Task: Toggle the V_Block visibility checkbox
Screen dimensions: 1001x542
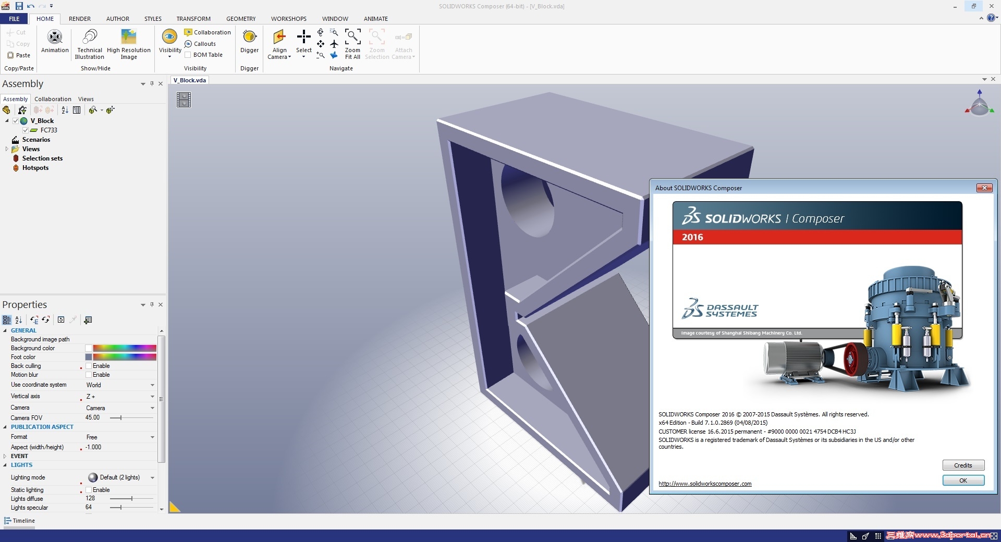Action: (16, 121)
